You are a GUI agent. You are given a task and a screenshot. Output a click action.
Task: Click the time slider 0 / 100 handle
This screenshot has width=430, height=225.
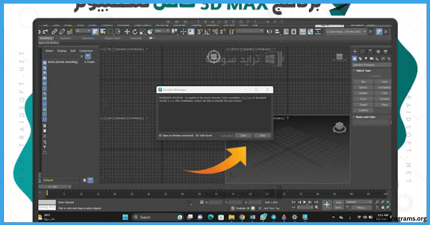(x=53, y=187)
